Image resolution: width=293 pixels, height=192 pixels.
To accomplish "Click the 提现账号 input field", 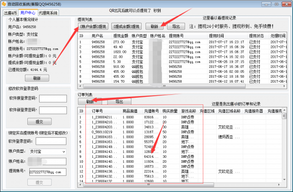I will pyautogui.click(x=48, y=172).
